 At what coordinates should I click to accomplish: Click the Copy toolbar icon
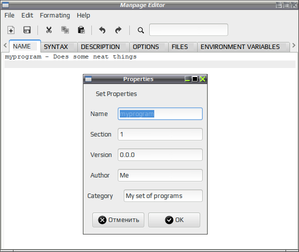point(65,30)
